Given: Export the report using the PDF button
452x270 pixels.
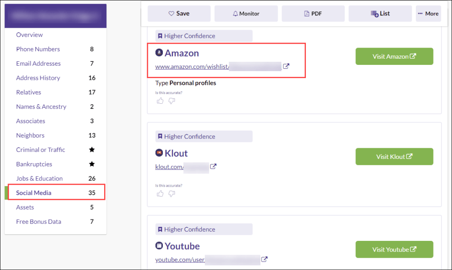Looking at the screenshot, I should click(x=313, y=14).
